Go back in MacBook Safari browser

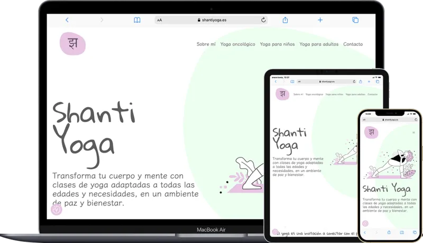pyautogui.click(x=67, y=20)
